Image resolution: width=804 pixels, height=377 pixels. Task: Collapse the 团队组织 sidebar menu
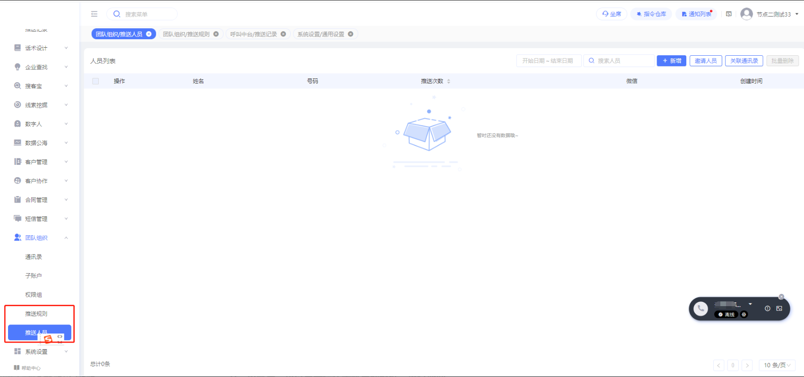40,238
